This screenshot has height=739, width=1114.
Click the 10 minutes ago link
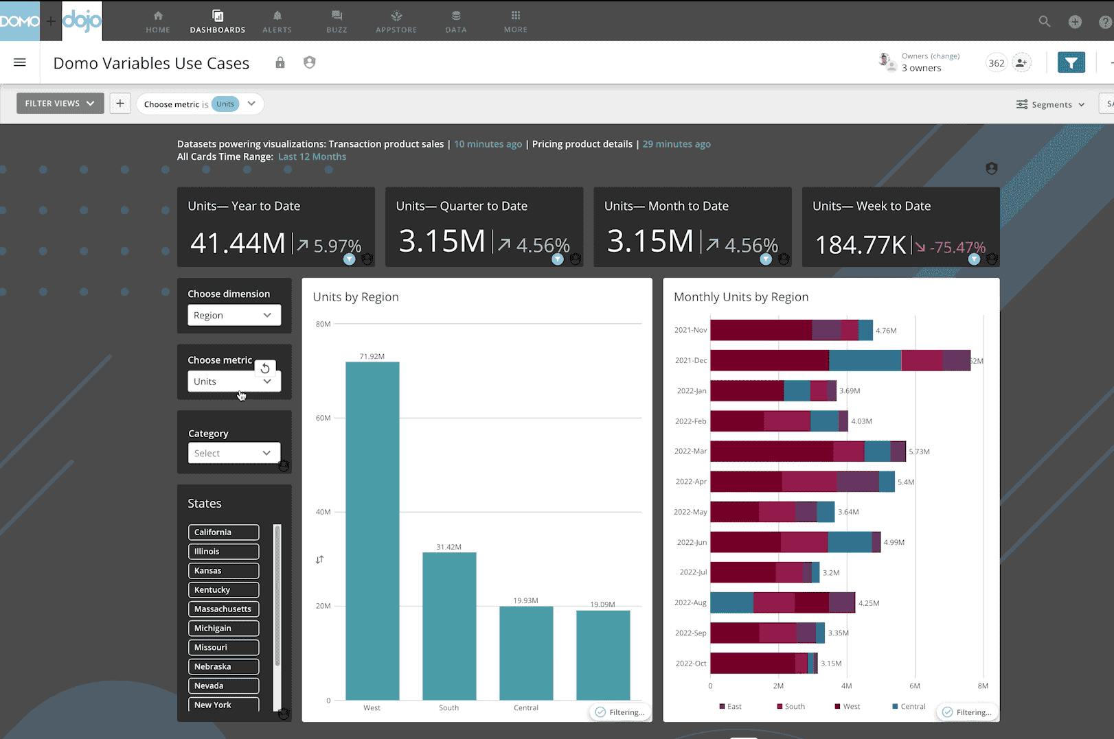coord(488,144)
